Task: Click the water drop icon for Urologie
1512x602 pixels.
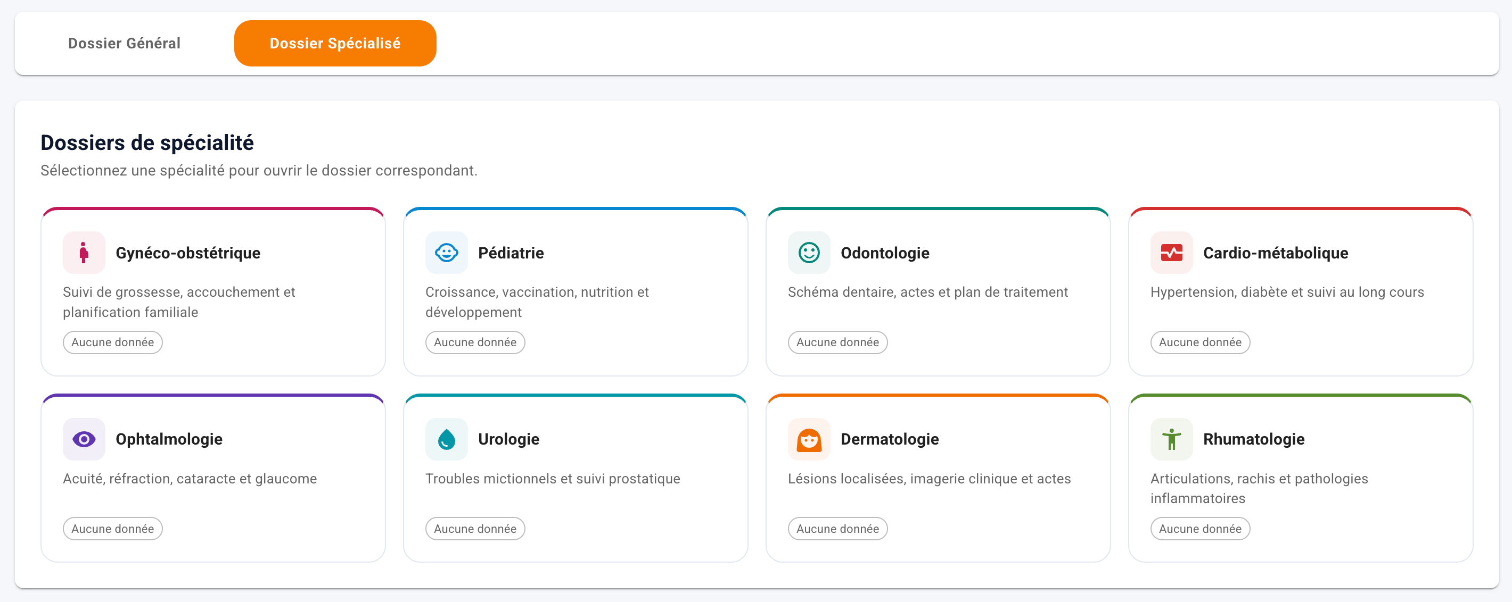Action: pyautogui.click(x=446, y=439)
